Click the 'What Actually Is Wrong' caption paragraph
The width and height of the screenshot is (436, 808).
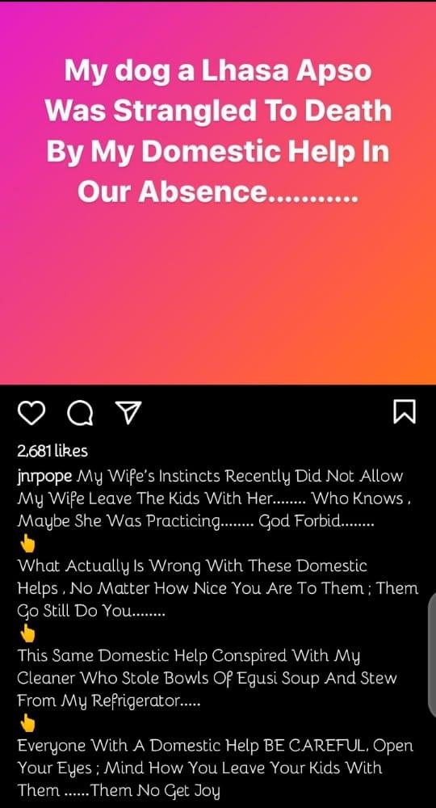[218, 589]
